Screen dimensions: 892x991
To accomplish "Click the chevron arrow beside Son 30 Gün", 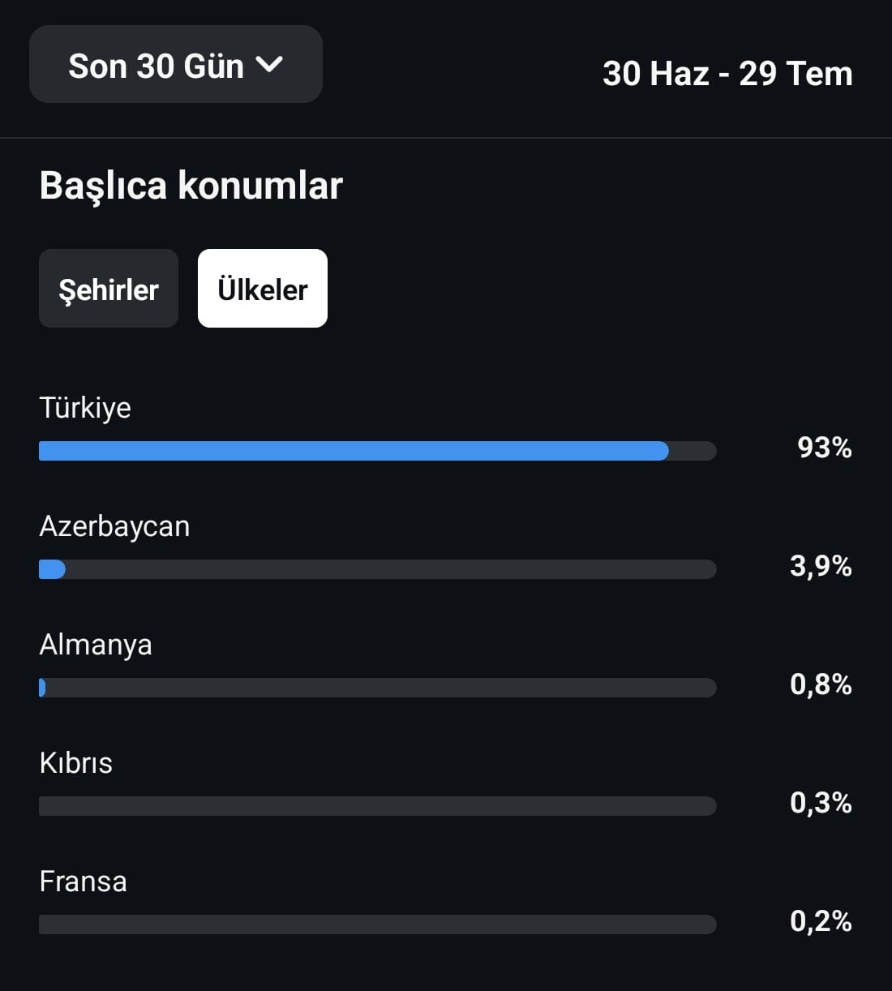I will click(x=269, y=64).
